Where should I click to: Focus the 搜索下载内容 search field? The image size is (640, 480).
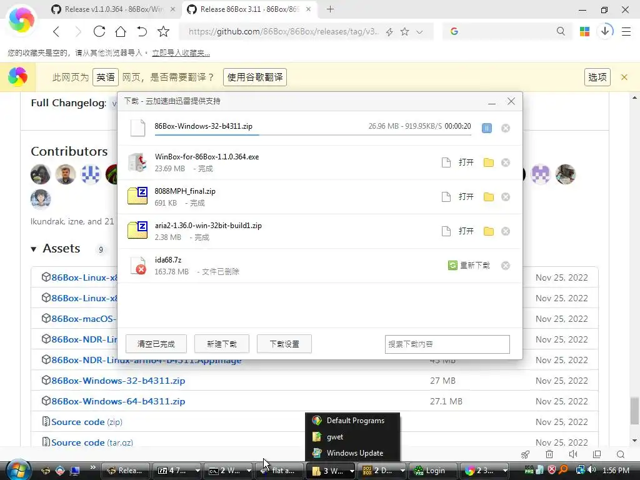(447, 344)
